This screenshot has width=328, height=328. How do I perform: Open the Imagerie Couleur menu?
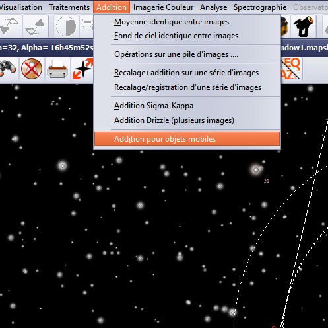click(163, 7)
